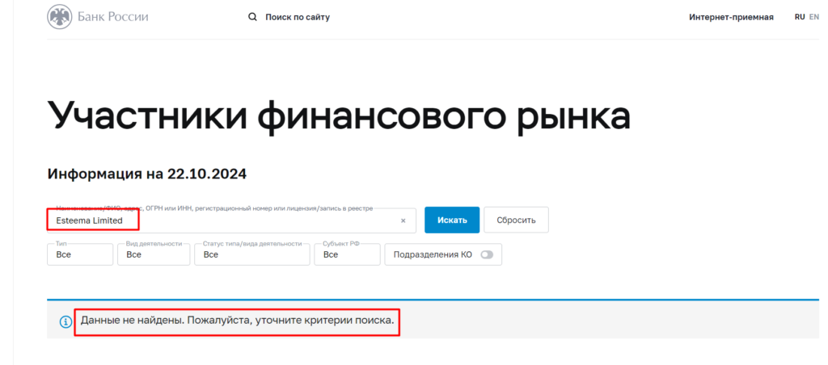
Task: Click the info icon beside the no-data message
Action: tap(65, 321)
